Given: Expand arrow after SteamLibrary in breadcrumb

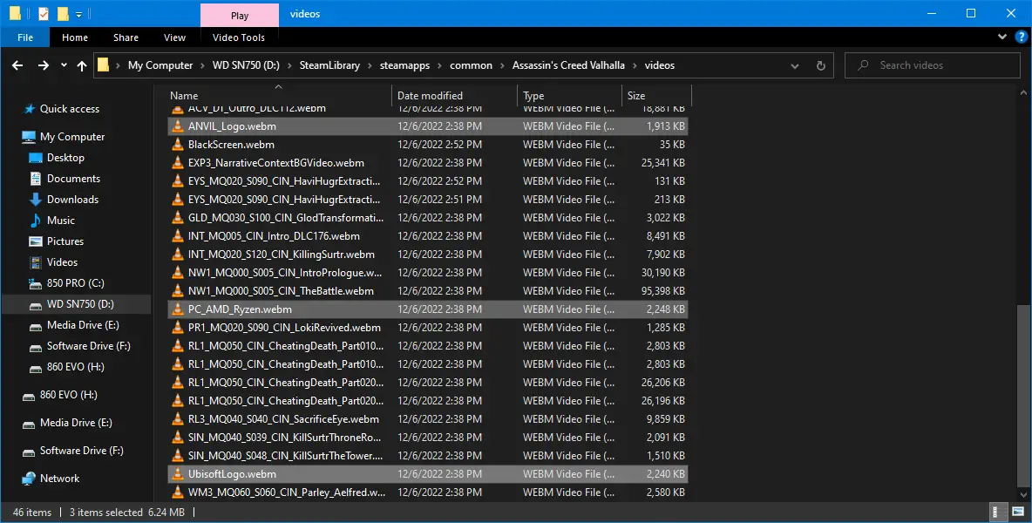Looking at the screenshot, I should [x=370, y=65].
